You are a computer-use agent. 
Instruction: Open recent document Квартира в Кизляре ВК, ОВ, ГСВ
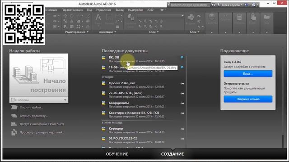[134, 113]
